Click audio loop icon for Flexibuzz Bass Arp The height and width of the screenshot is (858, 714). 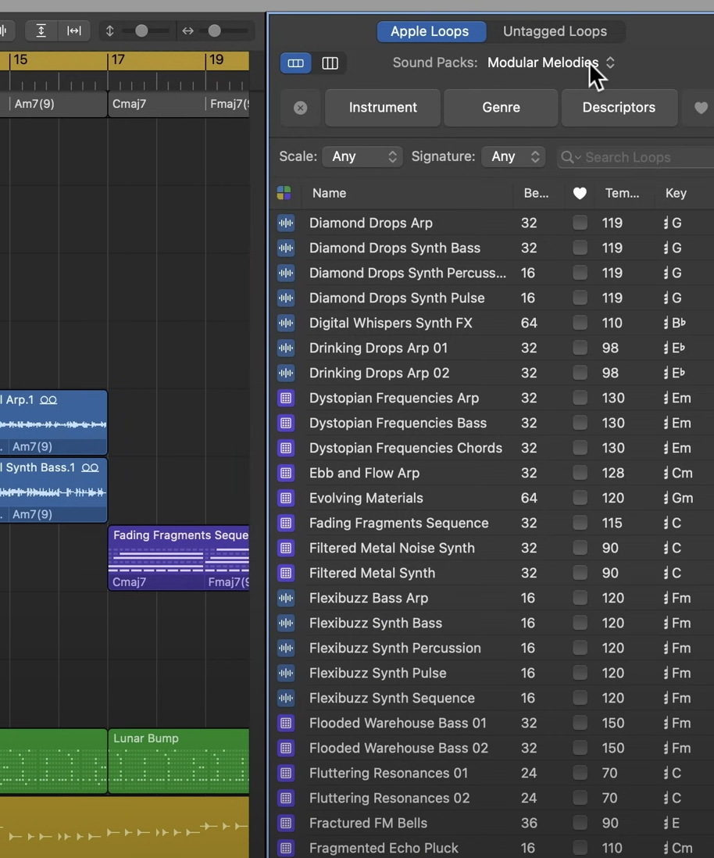(x=286, y=598)
